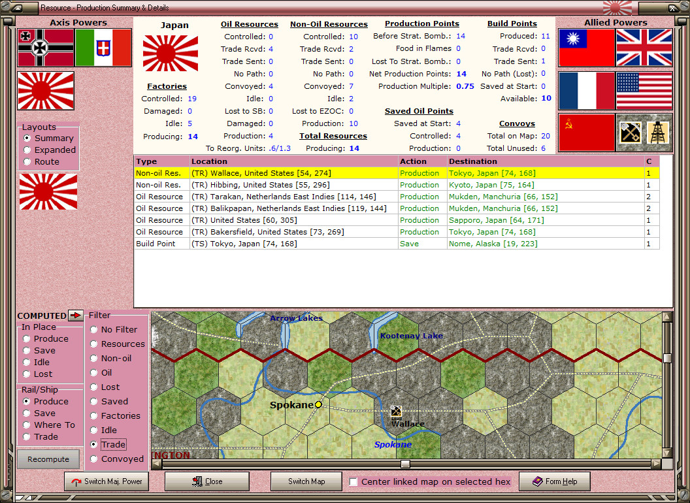Click Switch Maj. Power
This screenshot has width=690, height=503.
click(106, 481)
